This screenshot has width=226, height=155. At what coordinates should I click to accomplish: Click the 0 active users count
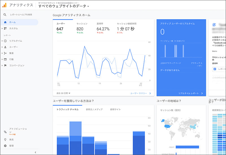tap(162, 32)
